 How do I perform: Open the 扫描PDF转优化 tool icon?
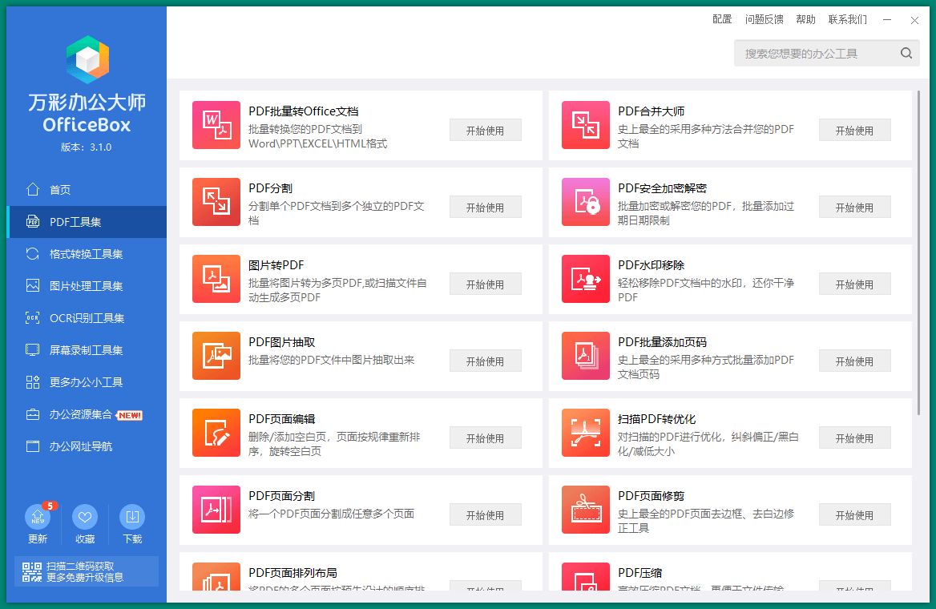[x=586, y=433]
